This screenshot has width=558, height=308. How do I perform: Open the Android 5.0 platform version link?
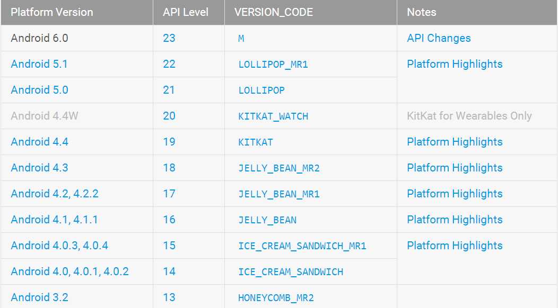point(39,90)
